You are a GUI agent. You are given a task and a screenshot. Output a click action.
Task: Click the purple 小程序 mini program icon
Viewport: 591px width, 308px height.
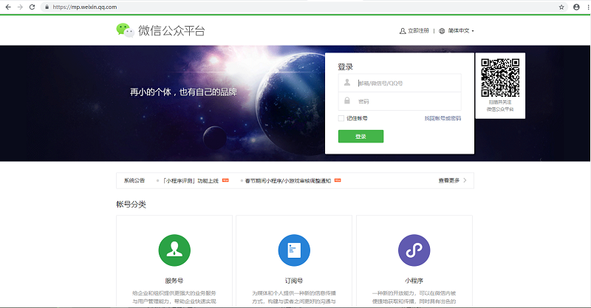414,250
